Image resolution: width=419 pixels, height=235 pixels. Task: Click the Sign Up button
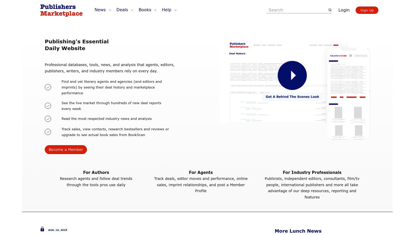click(x=367, y=10)
